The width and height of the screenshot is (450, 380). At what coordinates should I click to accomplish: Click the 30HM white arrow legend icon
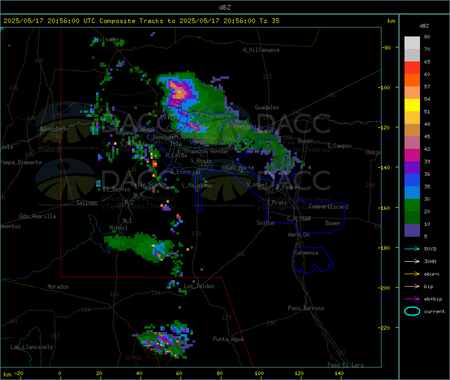(x=412, y=261)
